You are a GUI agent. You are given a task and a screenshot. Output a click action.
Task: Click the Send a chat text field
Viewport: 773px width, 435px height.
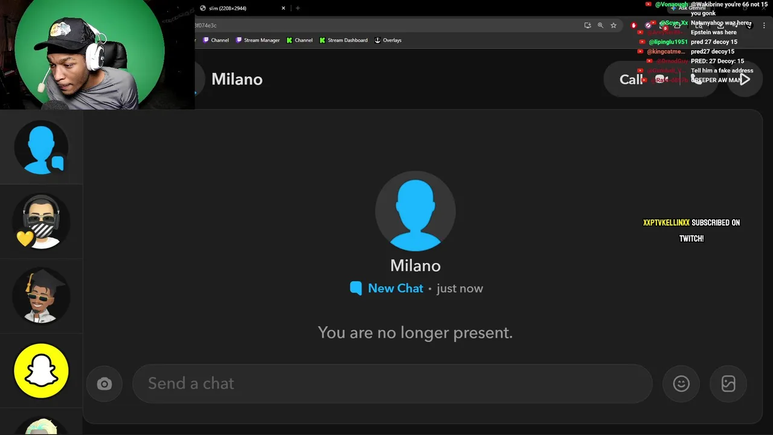coord(393,384)
